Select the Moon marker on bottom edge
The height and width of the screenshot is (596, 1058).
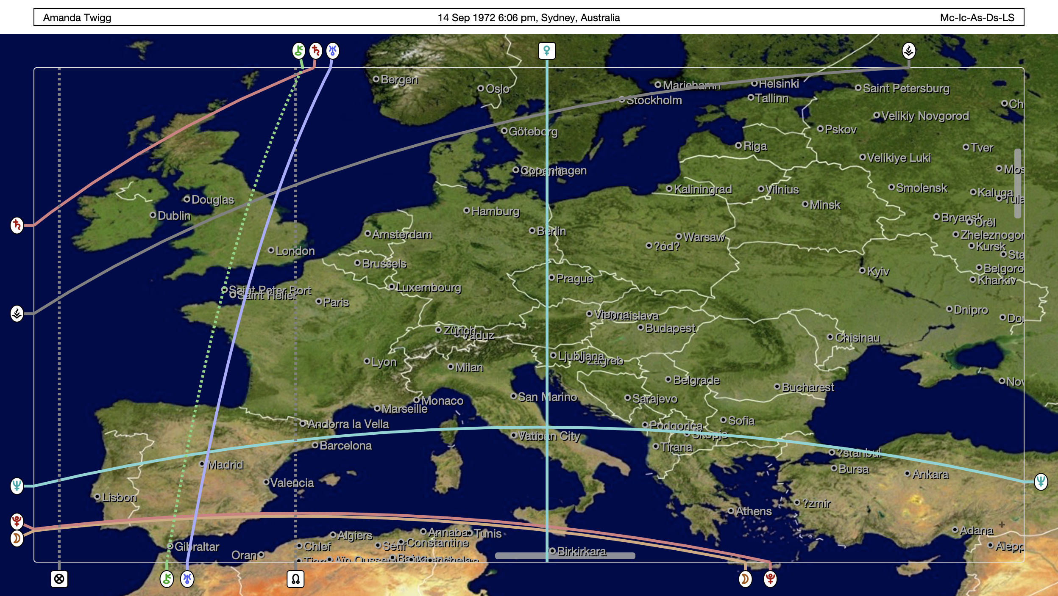coord(745,579)
